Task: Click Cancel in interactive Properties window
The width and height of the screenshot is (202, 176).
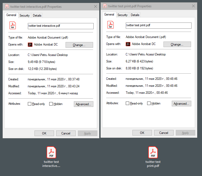Action: click(66, 133)
